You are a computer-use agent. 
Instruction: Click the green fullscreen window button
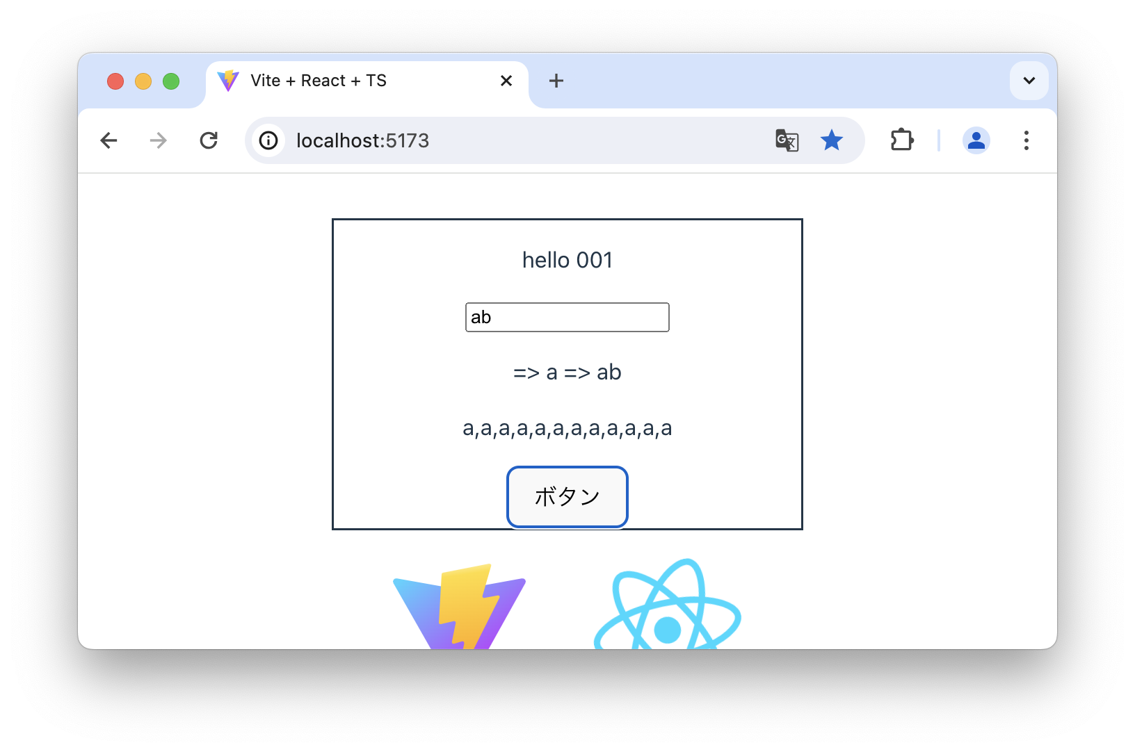click(x=171, y=81)
